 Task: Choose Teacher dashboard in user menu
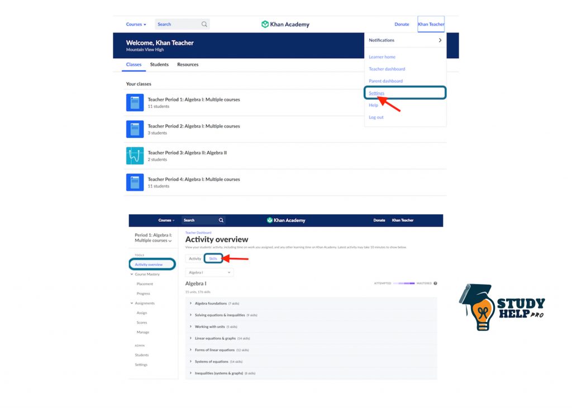point(387,69)
